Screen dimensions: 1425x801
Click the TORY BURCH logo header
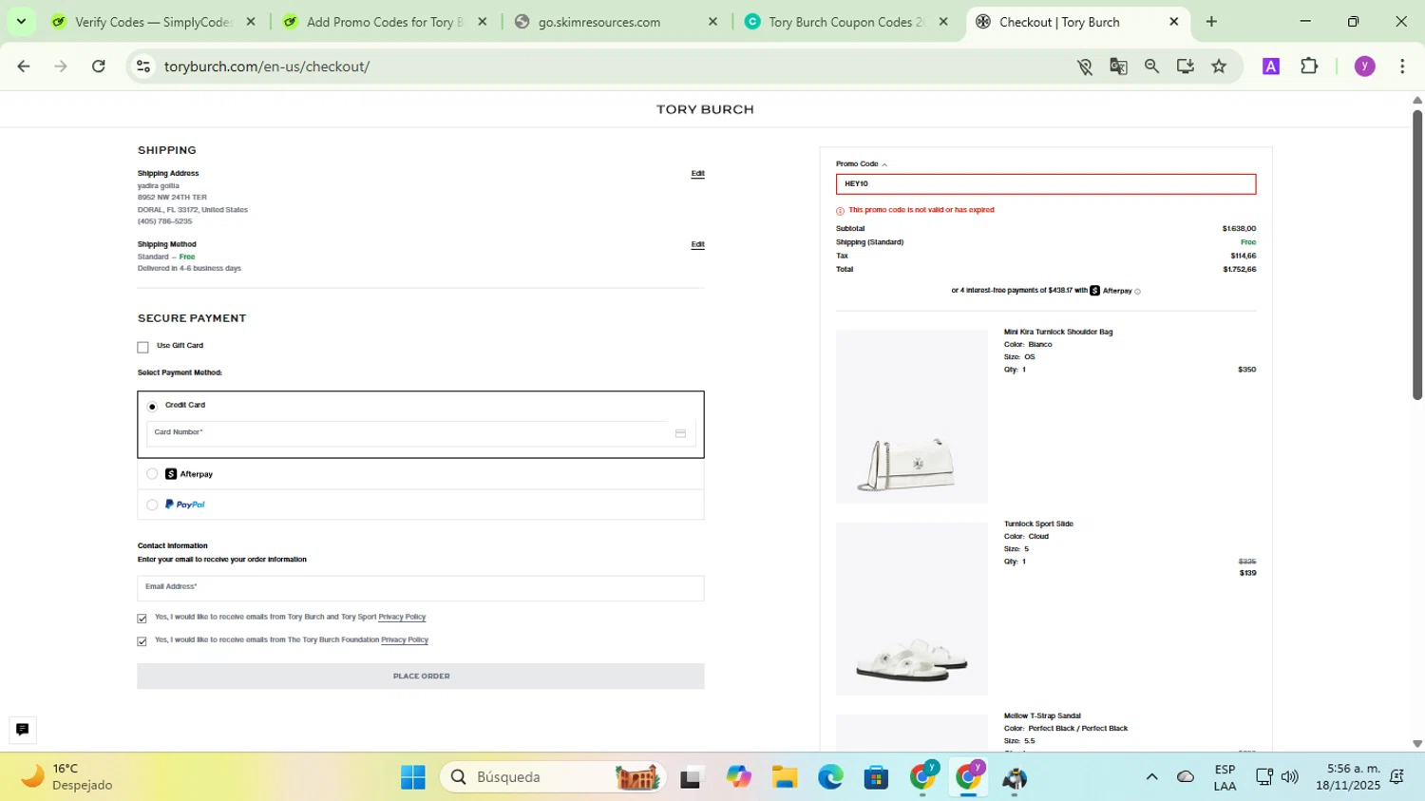tap(705, 109)
